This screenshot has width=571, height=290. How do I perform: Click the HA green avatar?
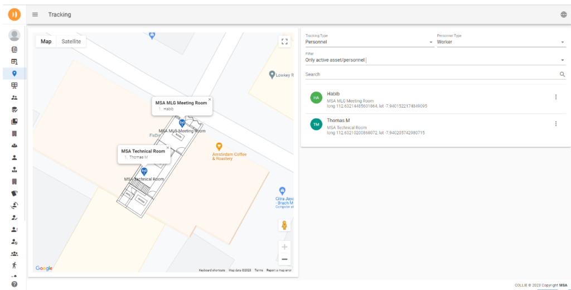pyautogui.click(x=316, y=97)
